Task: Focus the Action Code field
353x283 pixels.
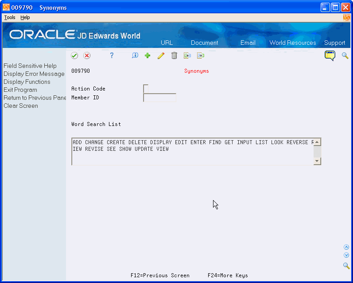Action: [146, 89]
